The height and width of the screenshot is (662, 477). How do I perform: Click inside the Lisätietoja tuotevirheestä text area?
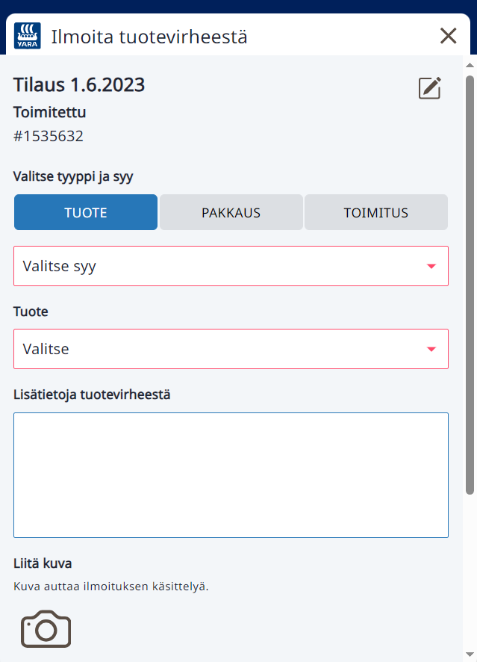[x=231, y=474]
